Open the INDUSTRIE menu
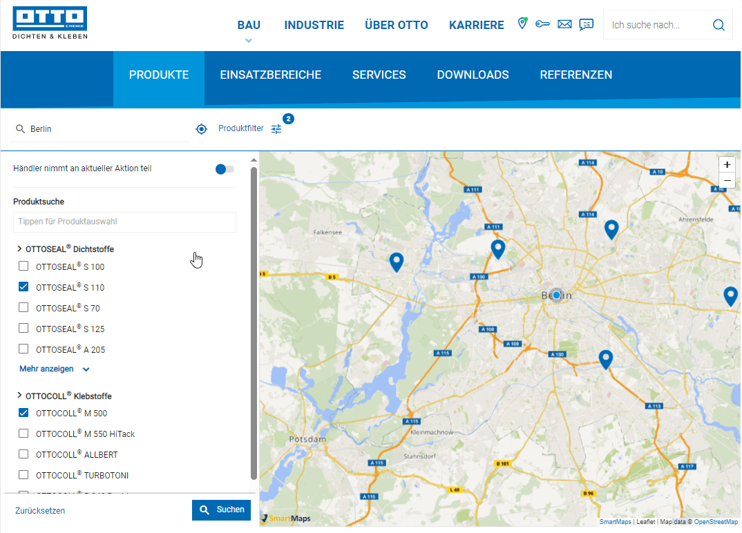Viewport: 742px width, 533px height. coord(314,25)
